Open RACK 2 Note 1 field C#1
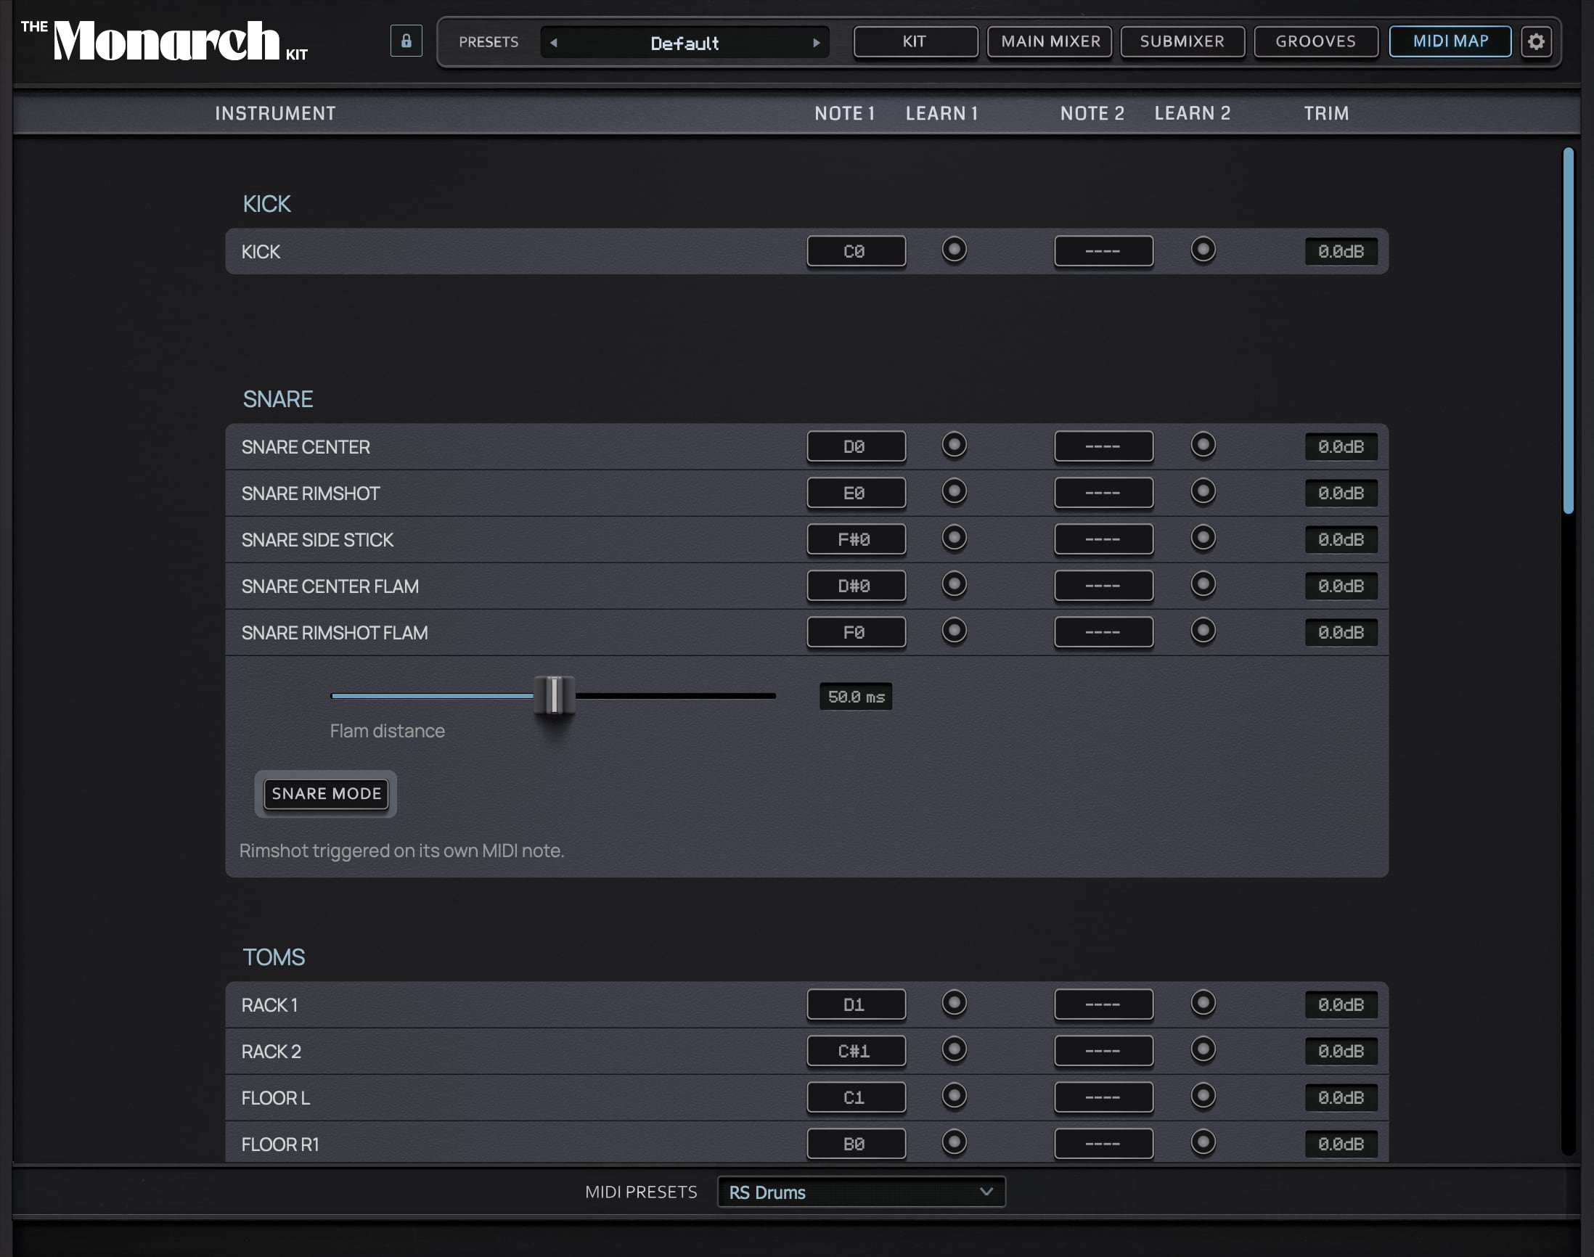The height and width of the screenshot is (1257, 1594). [x=856, y=1050]
